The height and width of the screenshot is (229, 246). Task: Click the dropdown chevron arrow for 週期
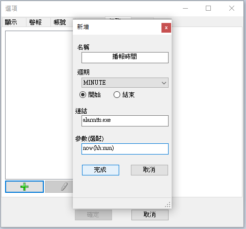164,83
